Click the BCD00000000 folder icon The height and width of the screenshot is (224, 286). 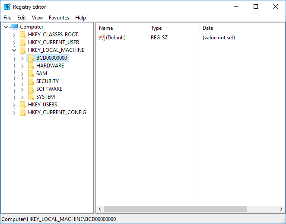tap(31, 58)
